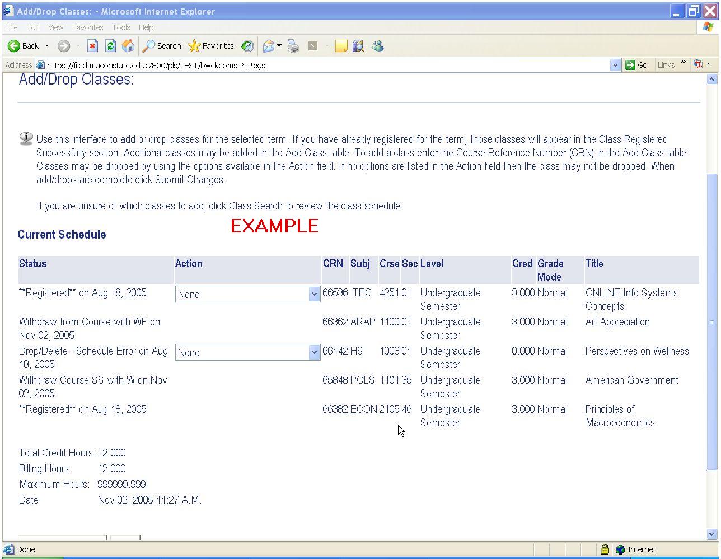Click the SSL padlock icon in status bar
721x559 pixels.
coord(605,549)
